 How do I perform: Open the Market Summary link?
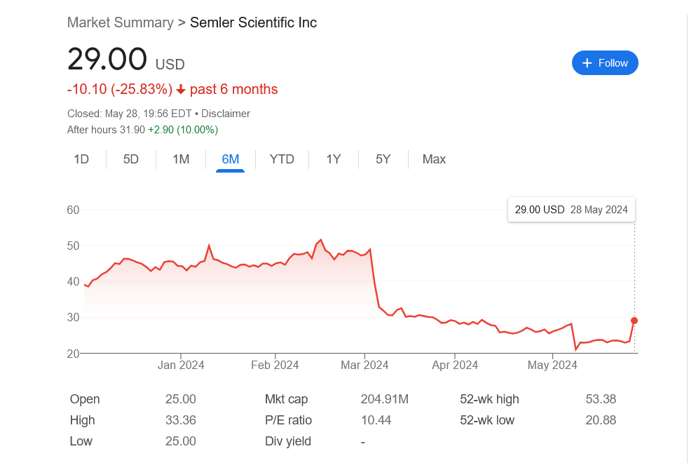click(120, 22)
